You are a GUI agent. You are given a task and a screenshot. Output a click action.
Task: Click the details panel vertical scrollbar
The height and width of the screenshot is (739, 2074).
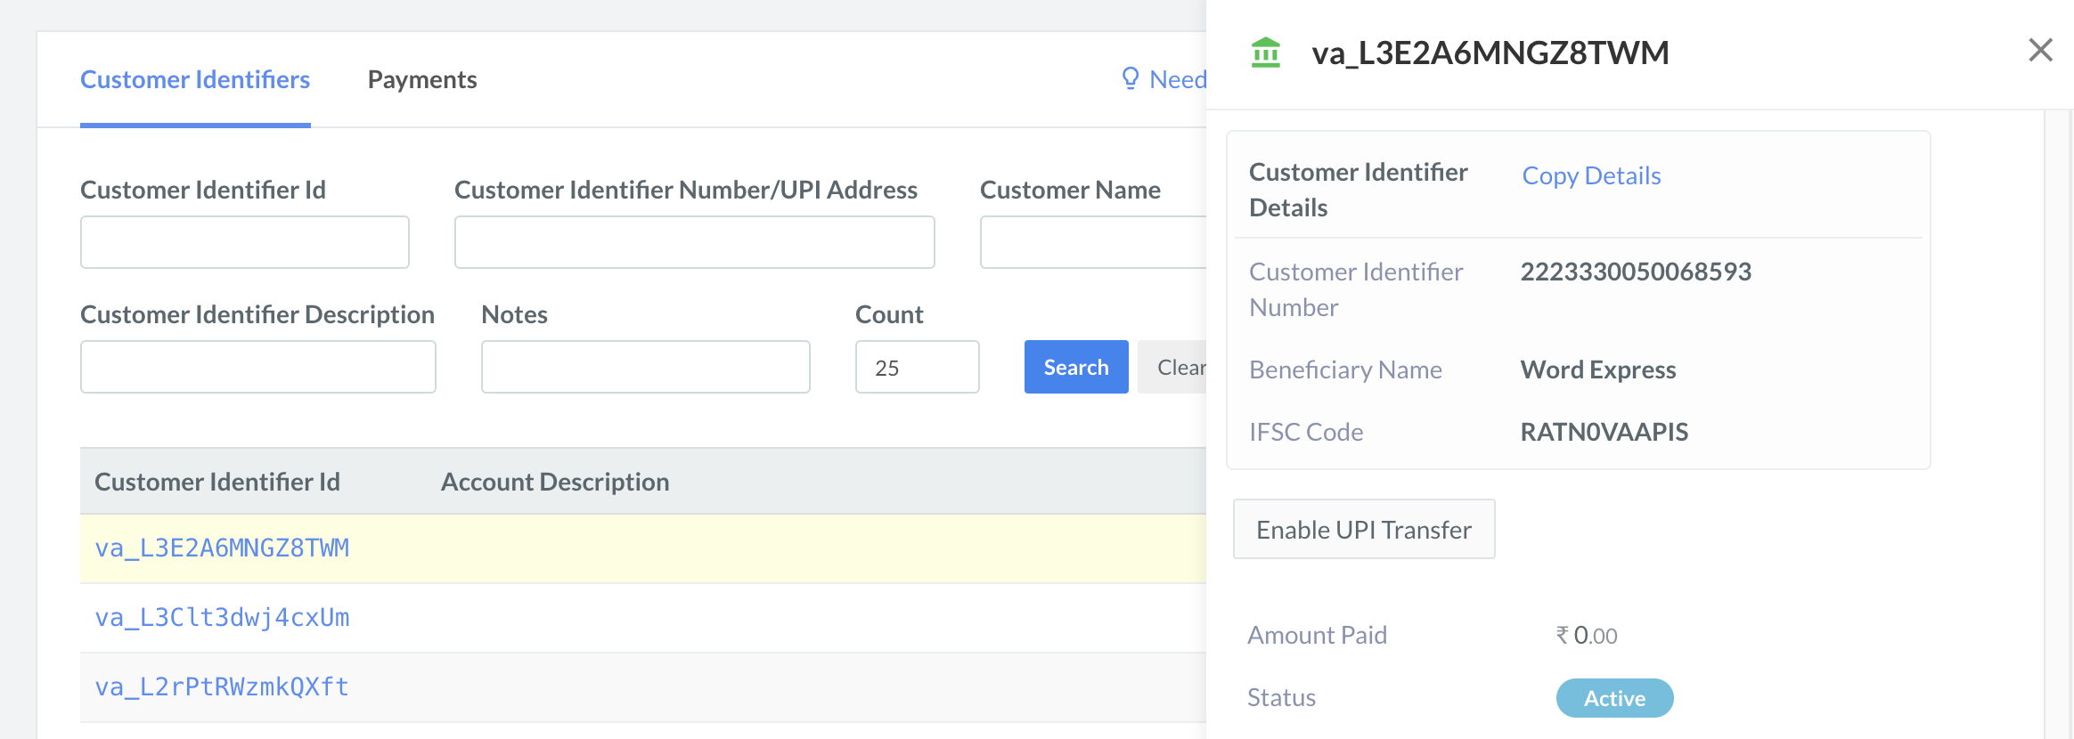point(2058,424)
